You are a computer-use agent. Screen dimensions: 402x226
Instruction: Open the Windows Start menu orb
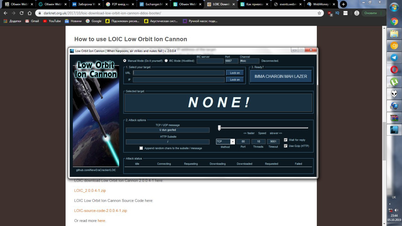pos(394,8)
